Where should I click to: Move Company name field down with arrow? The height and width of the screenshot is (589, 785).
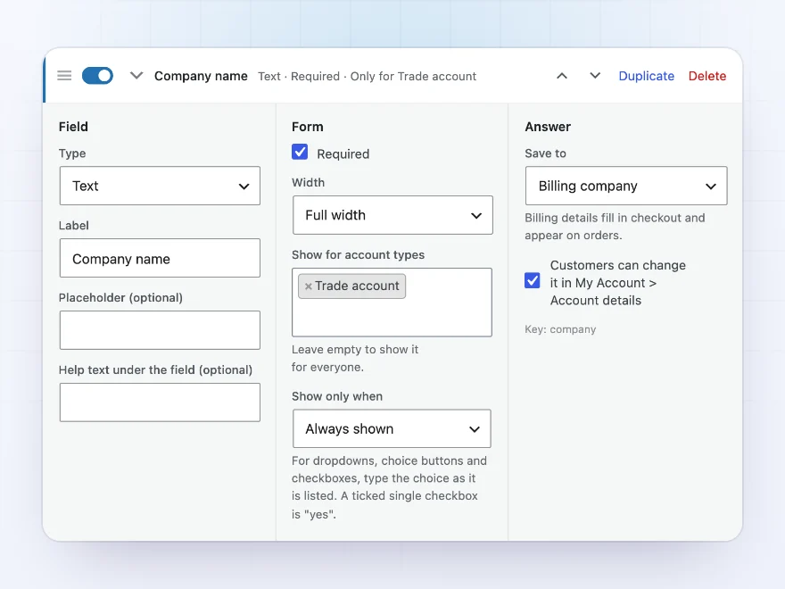[x=595, y=76]
